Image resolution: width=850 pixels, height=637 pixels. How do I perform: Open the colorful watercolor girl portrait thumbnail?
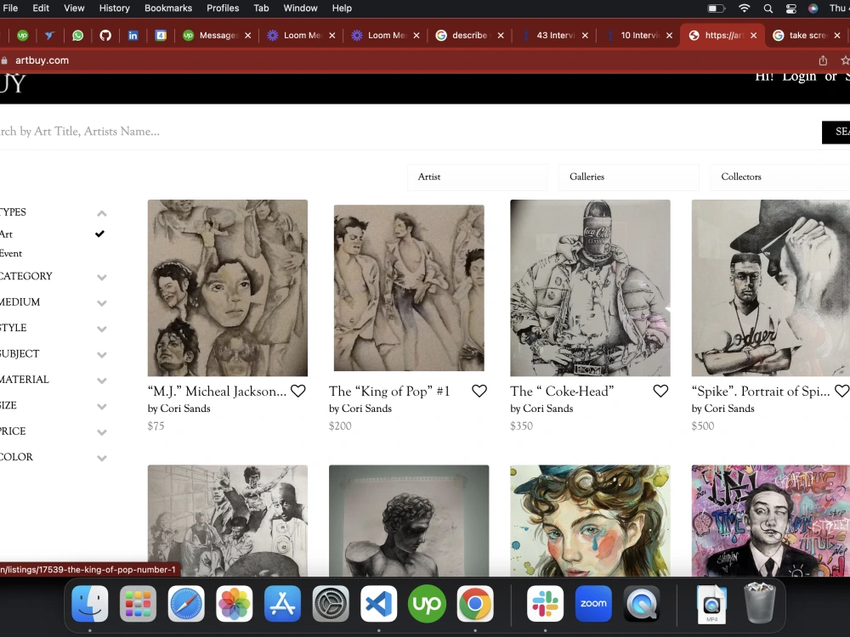tap(591, 521)
